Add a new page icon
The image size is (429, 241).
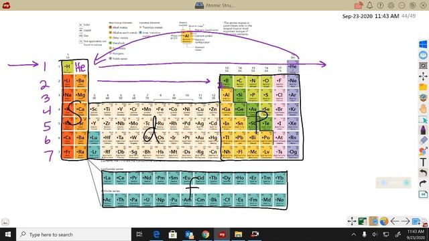tap(416, 221)
